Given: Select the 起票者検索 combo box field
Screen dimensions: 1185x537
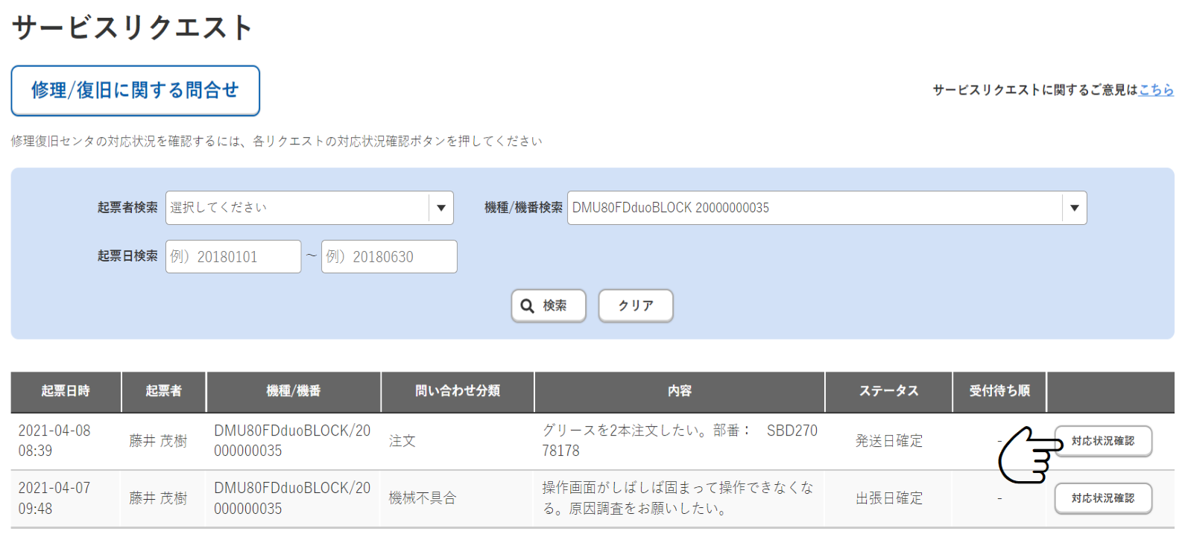Looking at the screenshot, I should (309, 208).
